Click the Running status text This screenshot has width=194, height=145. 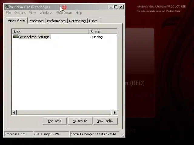(97, 37)
